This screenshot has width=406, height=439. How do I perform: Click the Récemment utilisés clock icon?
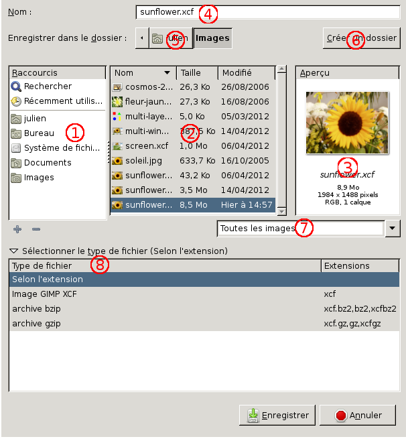16,102
